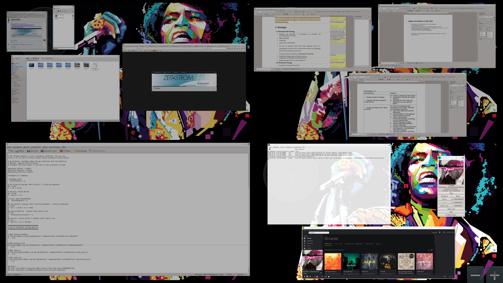
Task: Switch Dolphin to compact view mode
Action: (22, 58)
